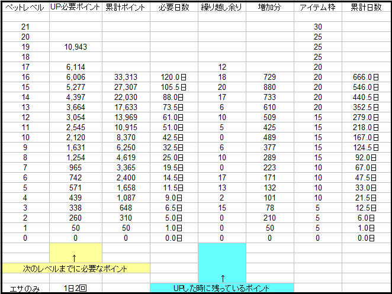Click the ペットレベル column header
Screen dimensions: 392x294
coord(25,7)
